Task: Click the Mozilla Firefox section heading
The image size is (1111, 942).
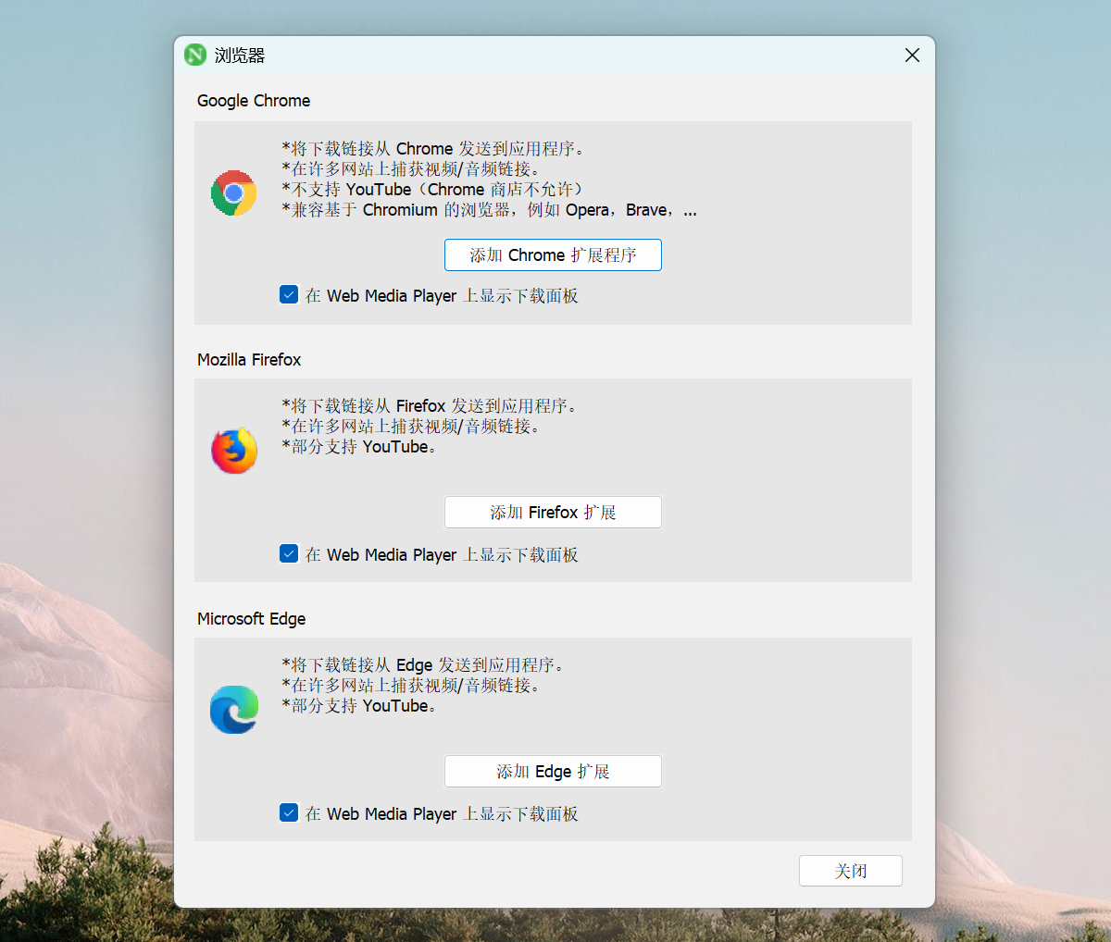Action: point(249,360)
